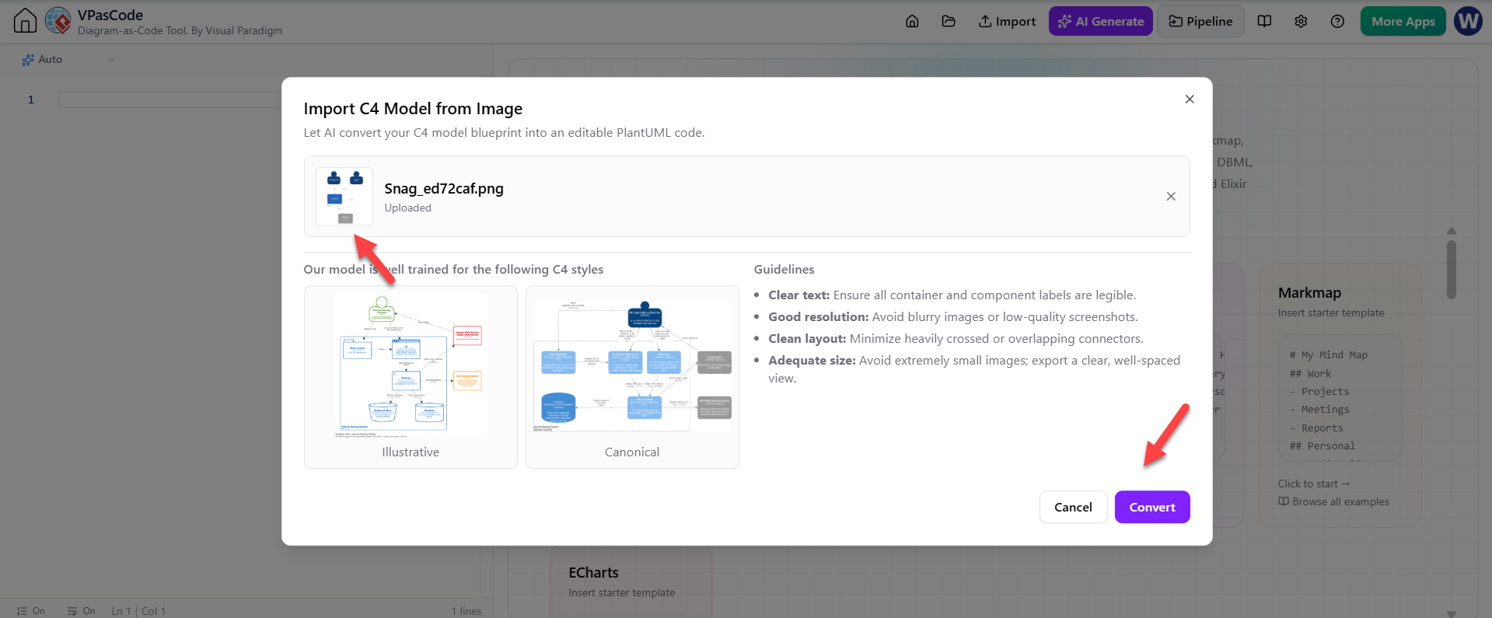Click the ECharts starter template title
The width and height of the screenshot is (1492, 618).
click(594, 573)
